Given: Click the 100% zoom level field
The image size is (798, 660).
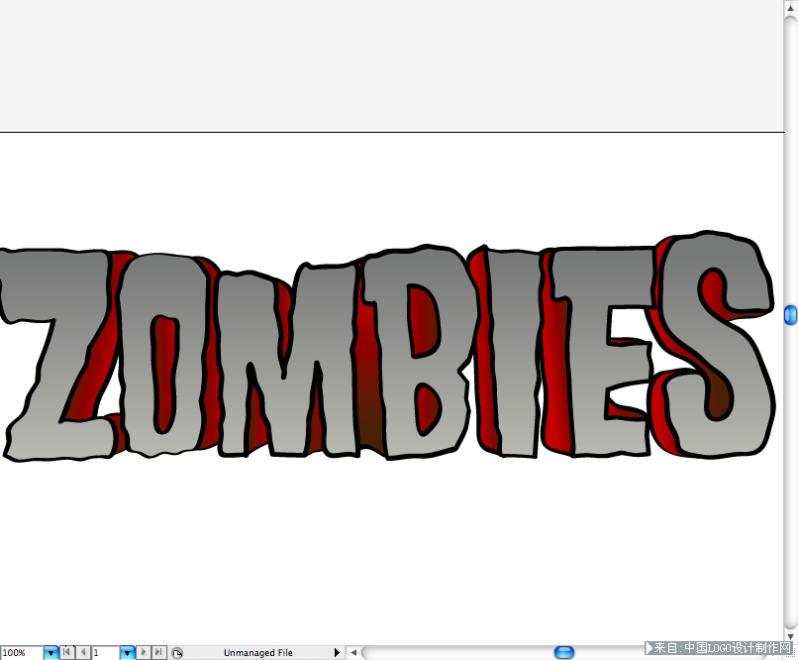Looking at the screenshot, I should coord(22,652).
